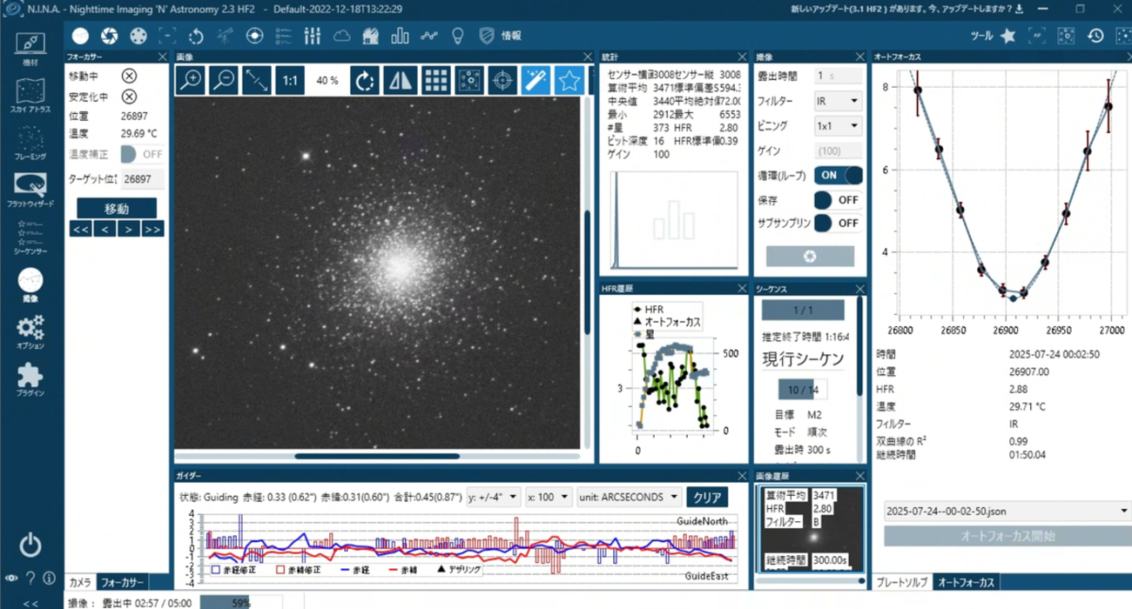Click the zoom in magnifier icon
1132x609 pixels.
pyautogui.click(x=191, y=80)
